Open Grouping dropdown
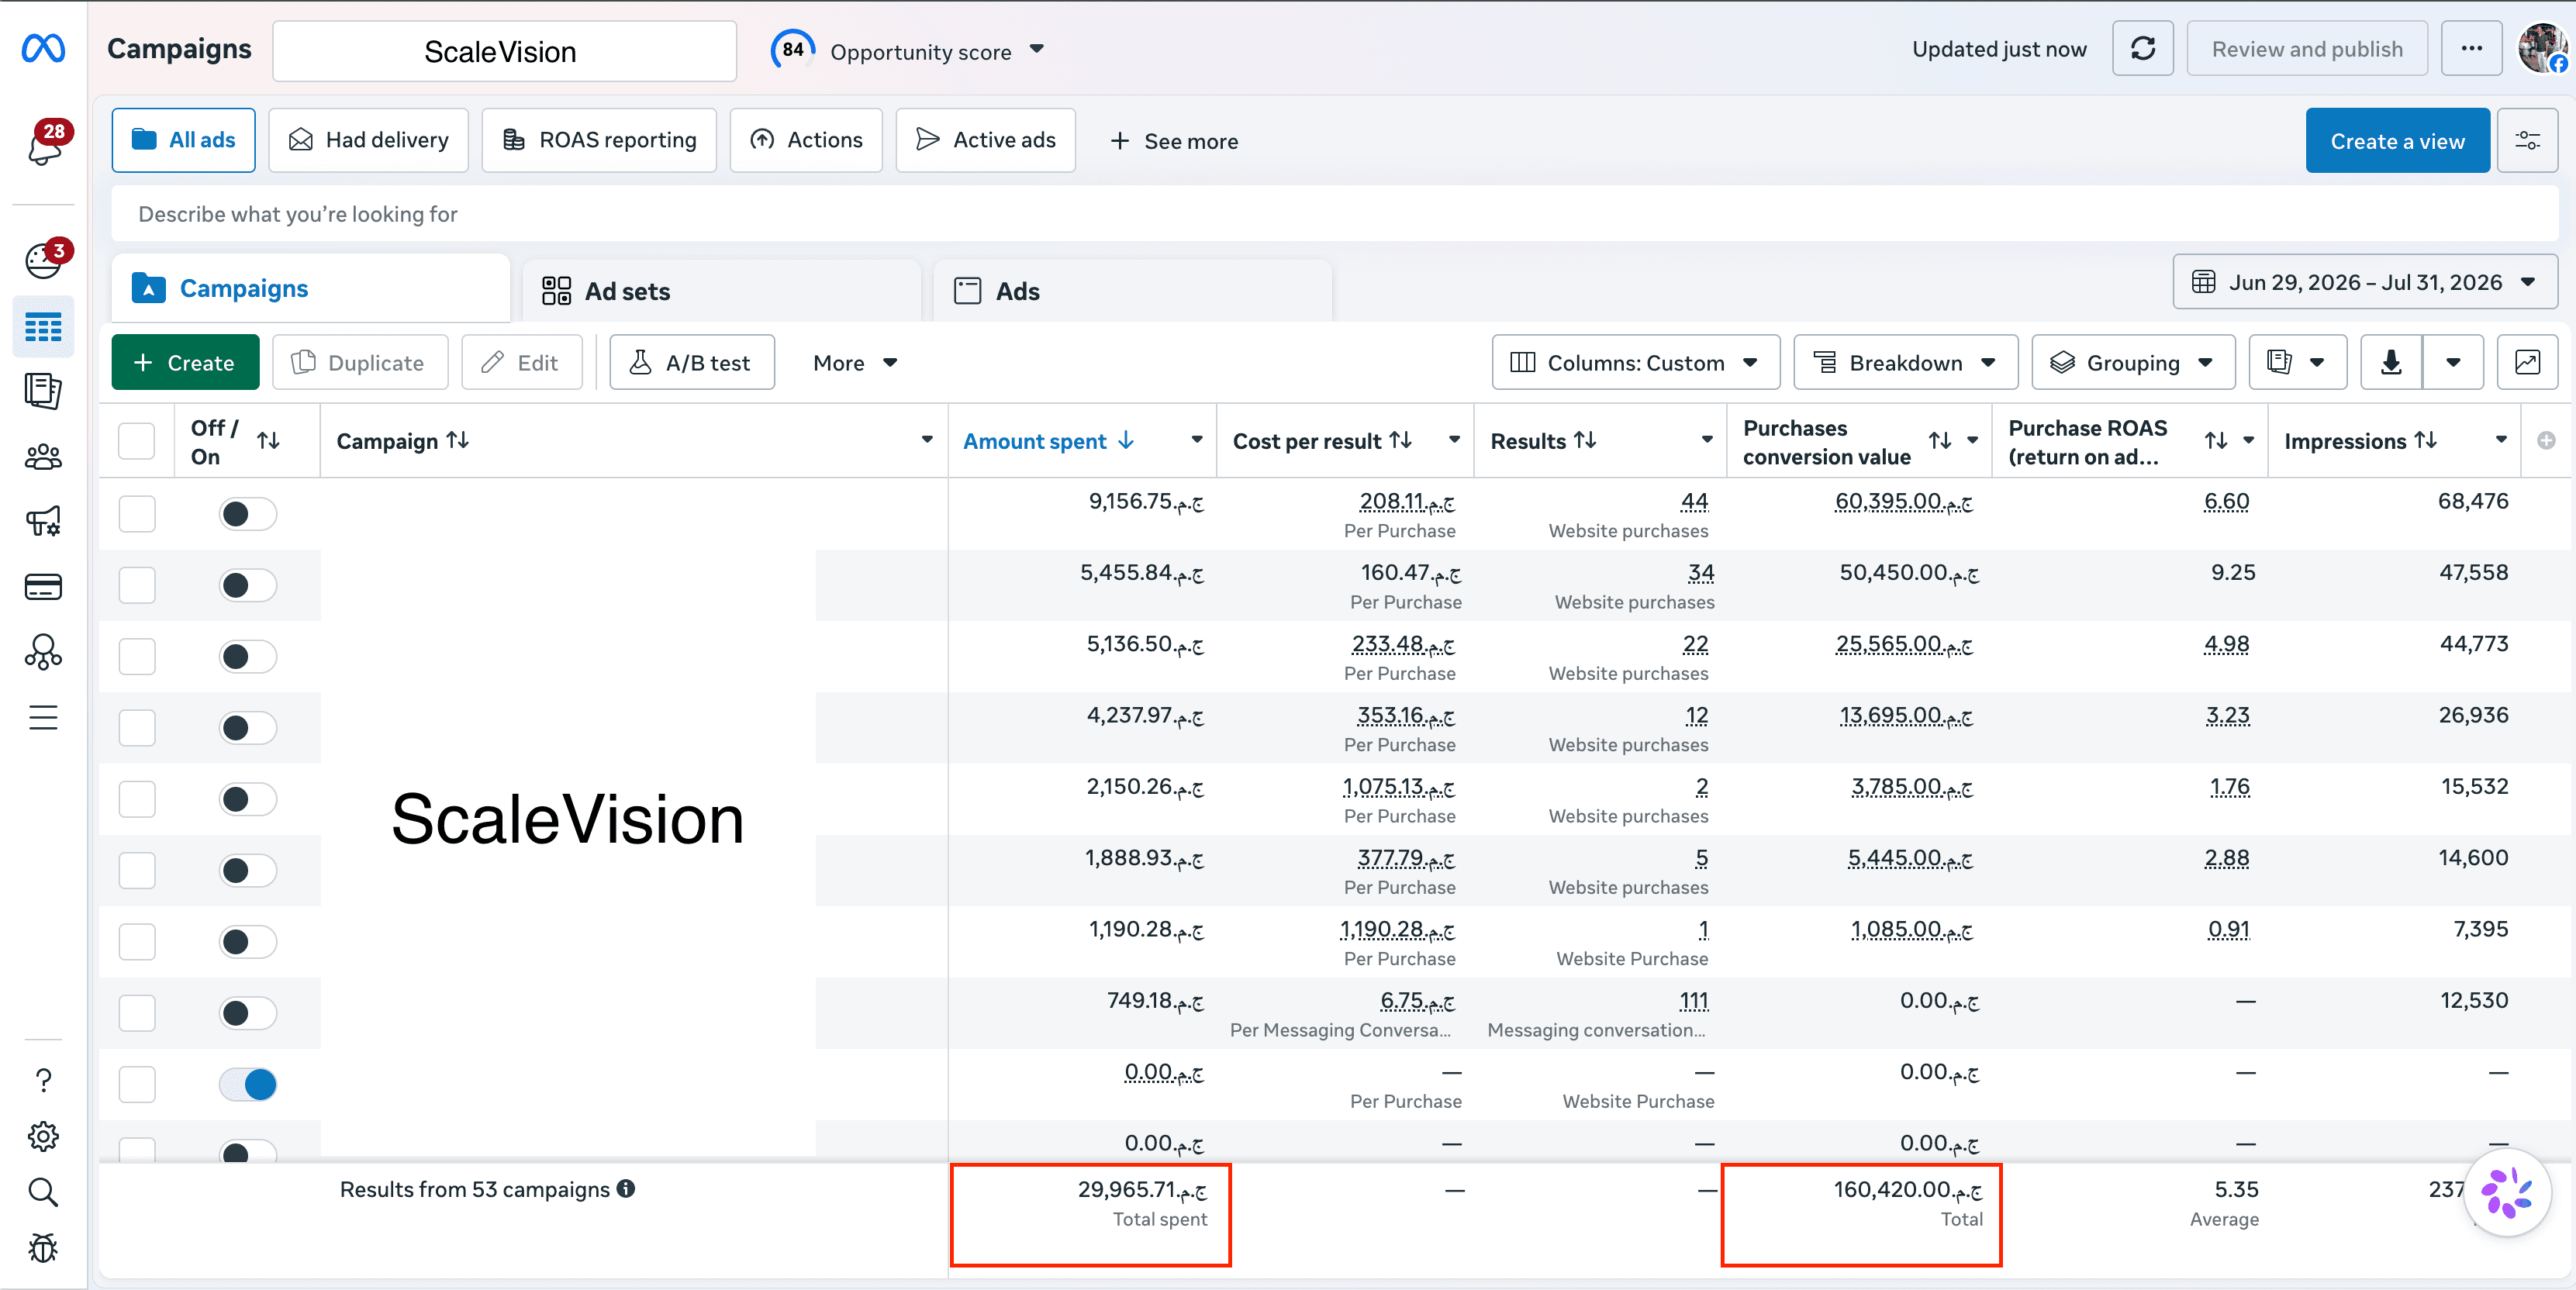 [x=2133, y=362]
